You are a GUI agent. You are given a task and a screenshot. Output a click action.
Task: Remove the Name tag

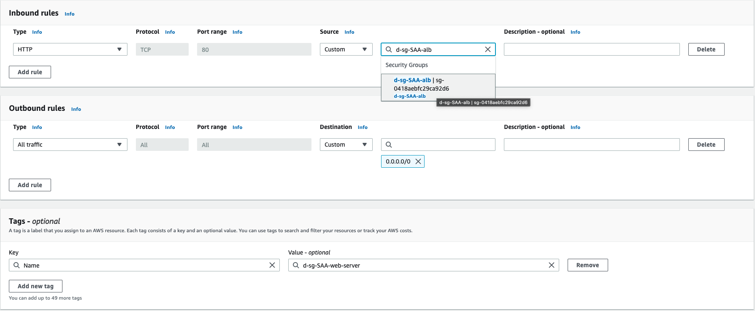[587, 265]
